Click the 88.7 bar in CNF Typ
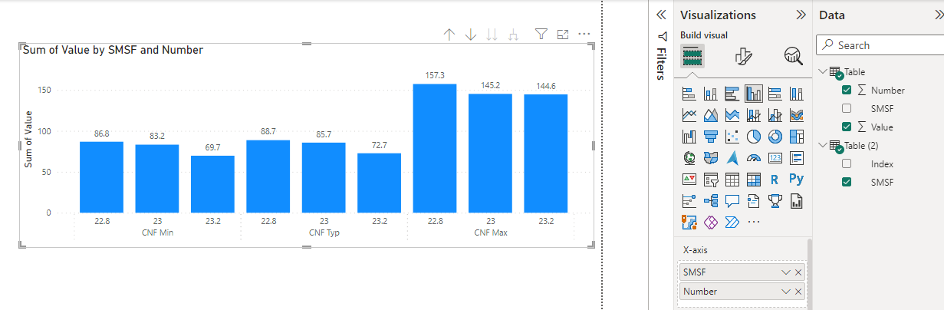This screenshot has width=944, height=310. [x=268, y=176]
